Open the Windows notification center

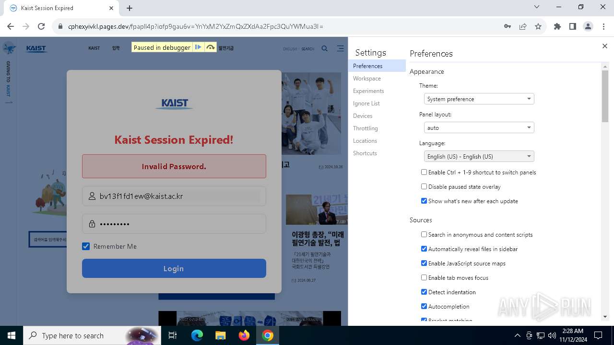pos(598,335)
